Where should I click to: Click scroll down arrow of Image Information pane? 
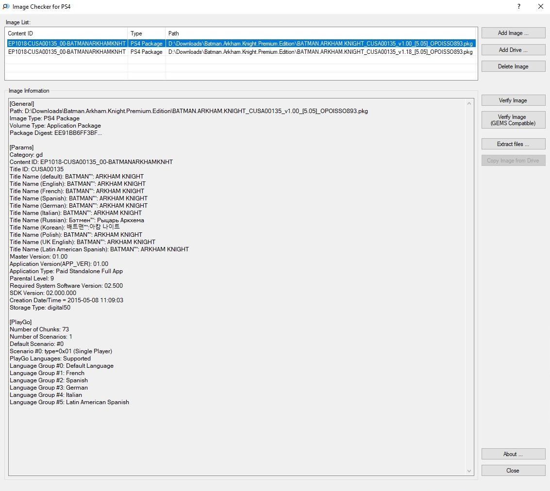[x=469, y=471]
